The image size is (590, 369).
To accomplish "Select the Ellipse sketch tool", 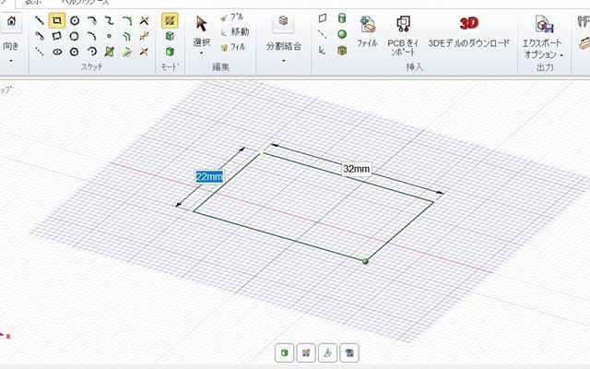I will tap(57, 52).
